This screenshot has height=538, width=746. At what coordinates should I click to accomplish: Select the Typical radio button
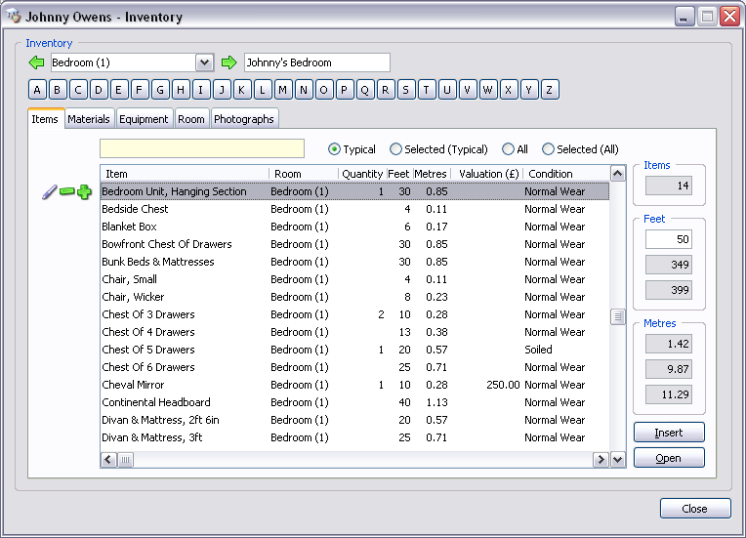tap(335, 149)
